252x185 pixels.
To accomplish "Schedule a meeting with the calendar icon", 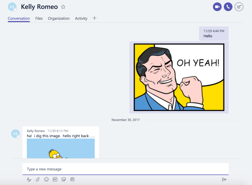I will tap(73, 179).
